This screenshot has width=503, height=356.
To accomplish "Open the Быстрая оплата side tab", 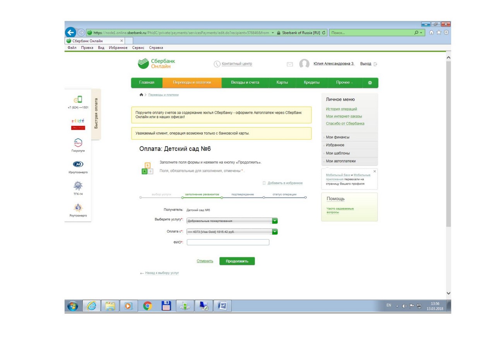I will click(96, 114).
